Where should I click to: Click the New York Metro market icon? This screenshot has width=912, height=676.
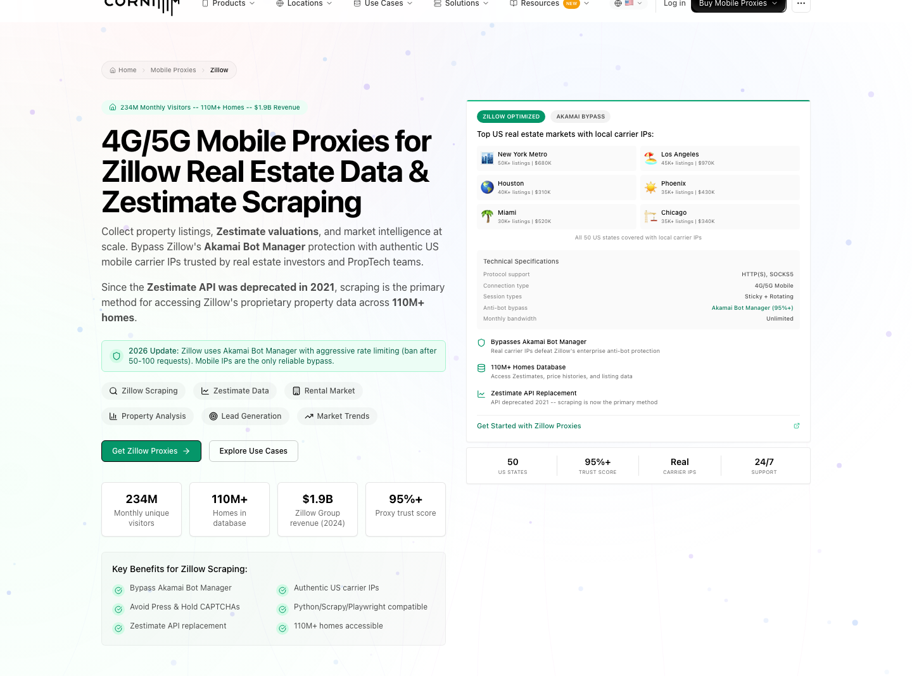[x=487, y=158]
